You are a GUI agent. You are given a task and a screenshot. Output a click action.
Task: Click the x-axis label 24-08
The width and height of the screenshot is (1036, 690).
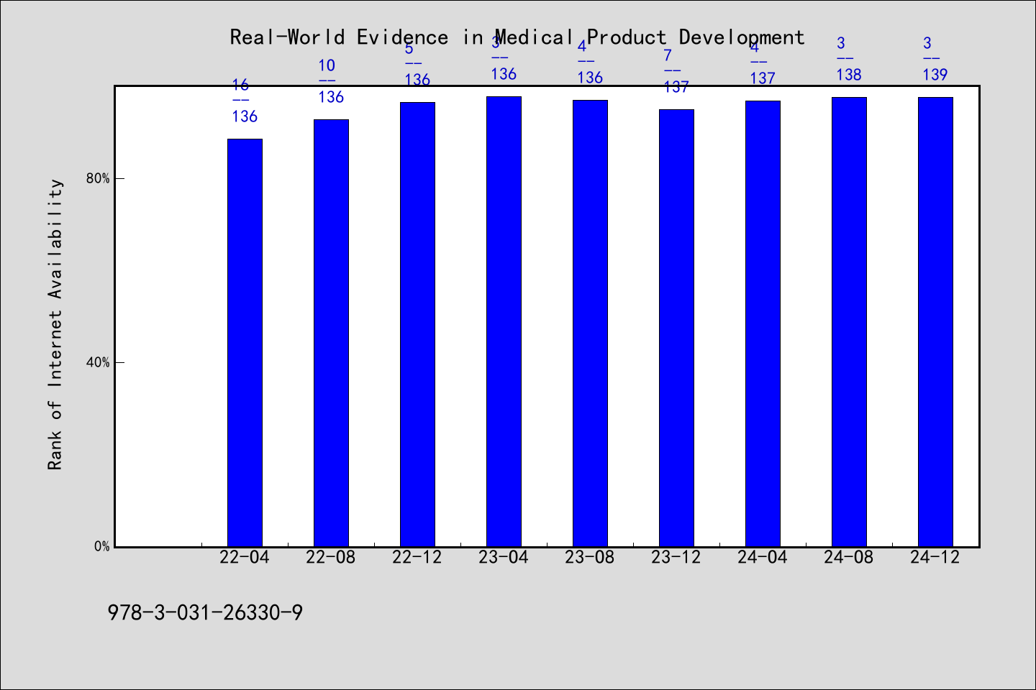click(x=849, y=557)
